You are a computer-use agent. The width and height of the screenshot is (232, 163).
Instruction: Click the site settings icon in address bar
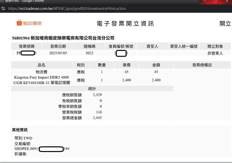(x=3, y=8)
